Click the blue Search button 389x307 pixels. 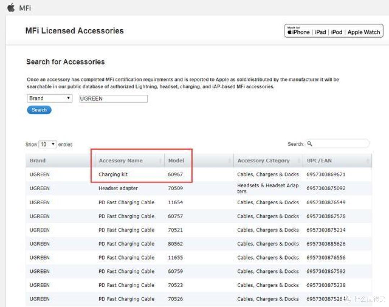(39, 110)
